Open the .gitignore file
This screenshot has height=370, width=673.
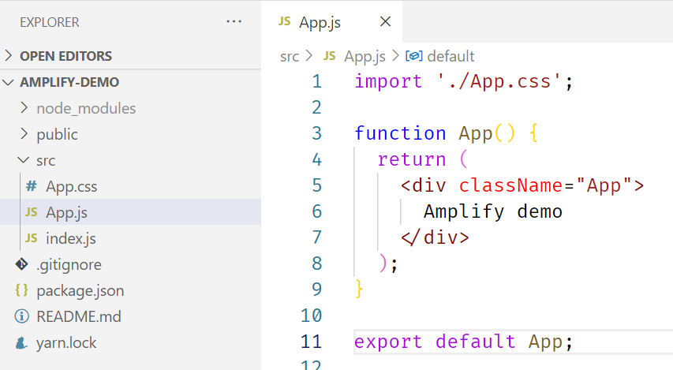point(130,264)
